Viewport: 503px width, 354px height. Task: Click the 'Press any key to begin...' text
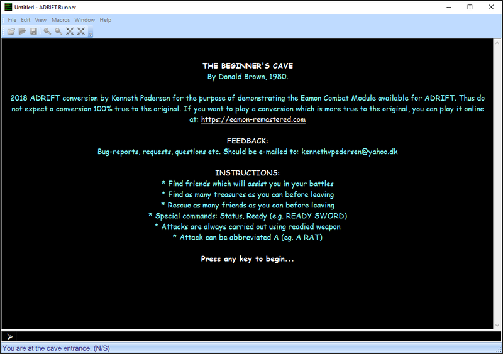tap(247, 259)
